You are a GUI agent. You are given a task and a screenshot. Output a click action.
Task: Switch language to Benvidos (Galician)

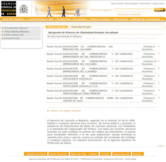(x=145, y=3)
